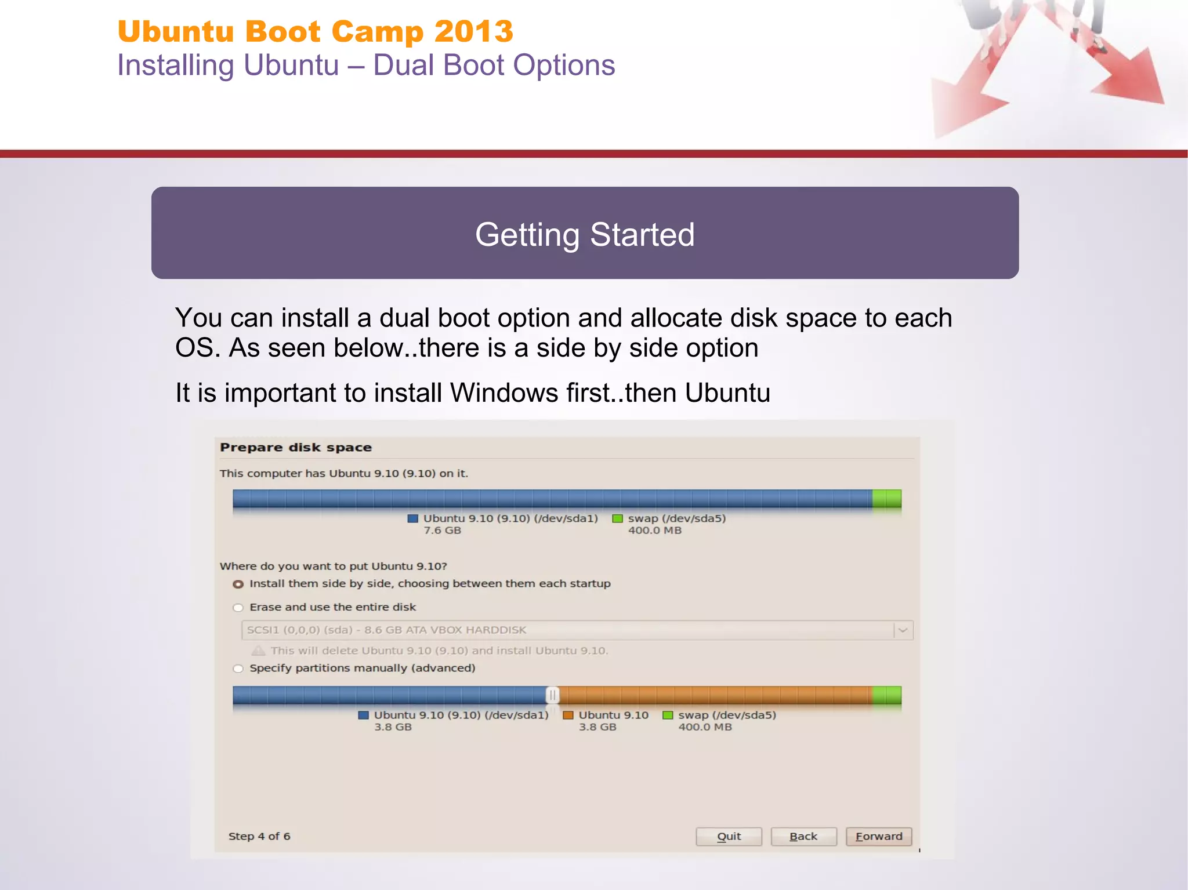
Task: Open the SCSI1 sda disk selection dropdown
Action: pos(577,630)
